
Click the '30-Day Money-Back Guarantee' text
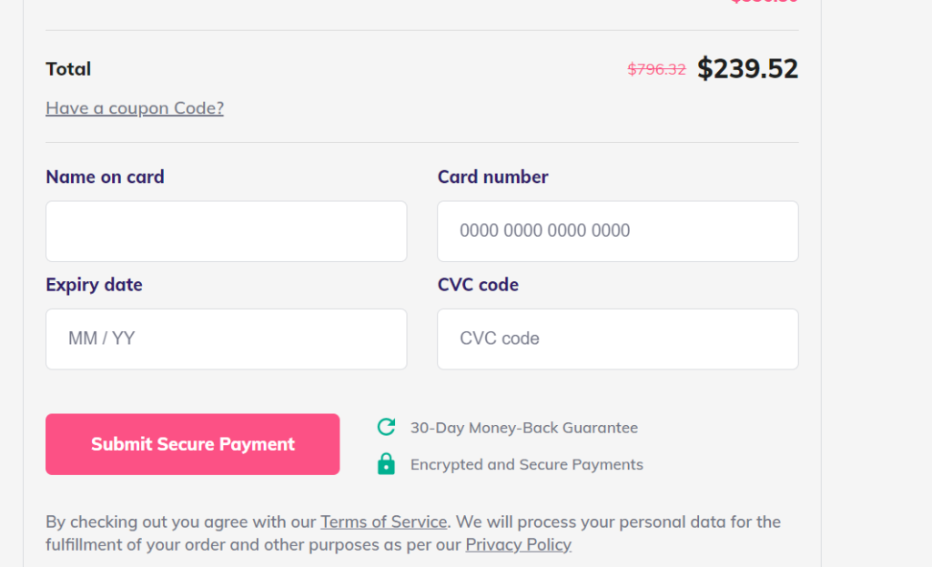523,428
